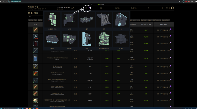Viewport: 197px width, 109px height.
Task: Click the cloud weather icon
Action: click(x=72, y=8)
